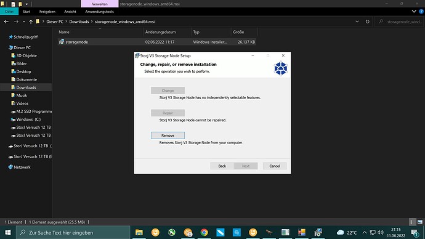
Task: Open the notification center icon
Action: point(415,233)
